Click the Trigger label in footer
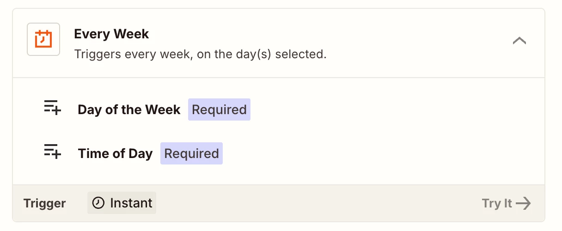 44,203
